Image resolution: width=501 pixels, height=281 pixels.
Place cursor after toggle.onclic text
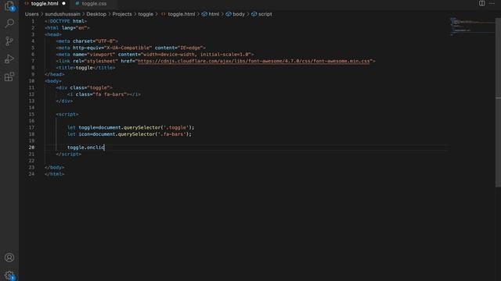(x=105, y=148)
